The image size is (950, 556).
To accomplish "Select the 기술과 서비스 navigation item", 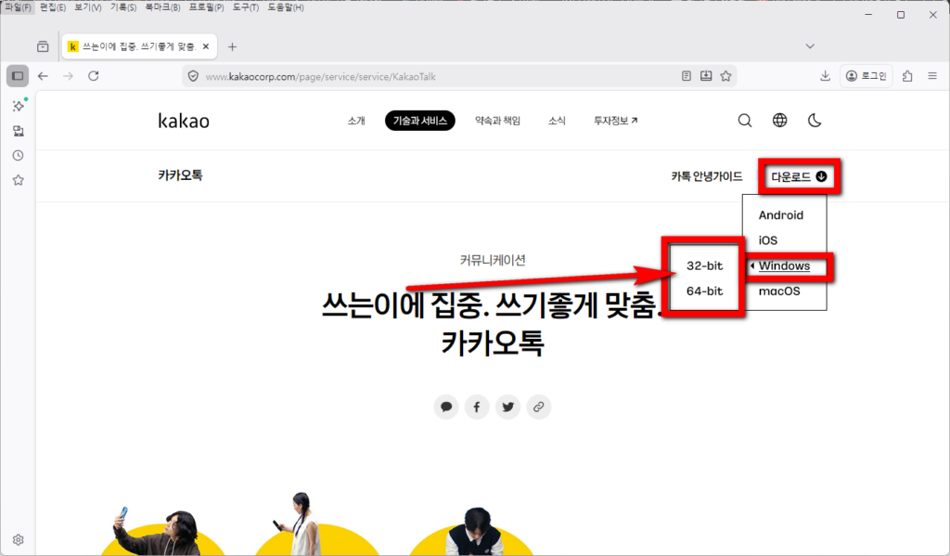I will (x=420, y=121).
